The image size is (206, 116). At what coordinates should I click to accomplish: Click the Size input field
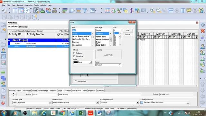tap(117, 30)
